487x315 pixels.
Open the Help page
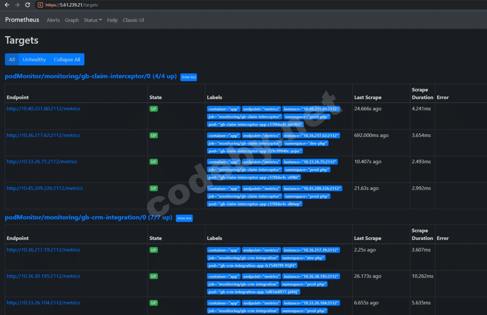click(x=112, y=20)
